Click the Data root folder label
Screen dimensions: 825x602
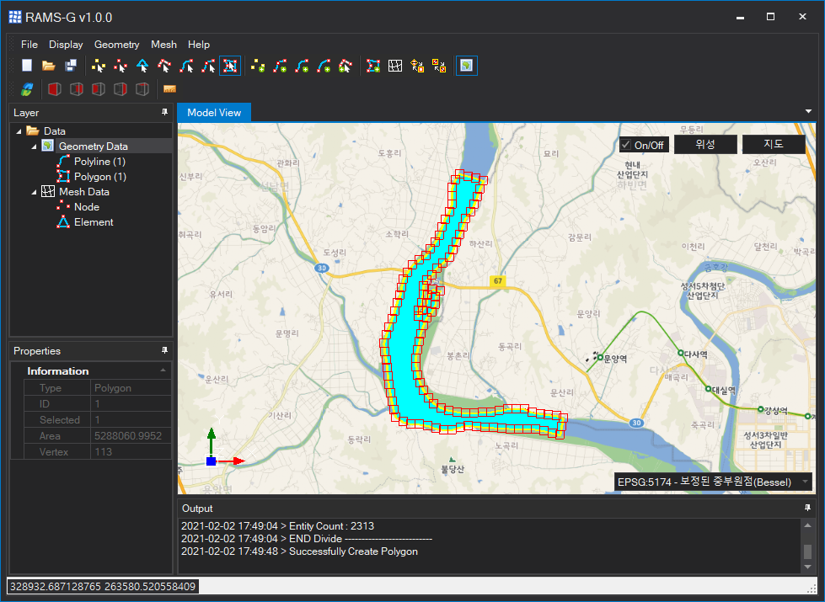55,131
